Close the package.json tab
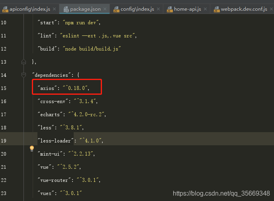Viewport: 274px width, 201px height. click(105, 9)
